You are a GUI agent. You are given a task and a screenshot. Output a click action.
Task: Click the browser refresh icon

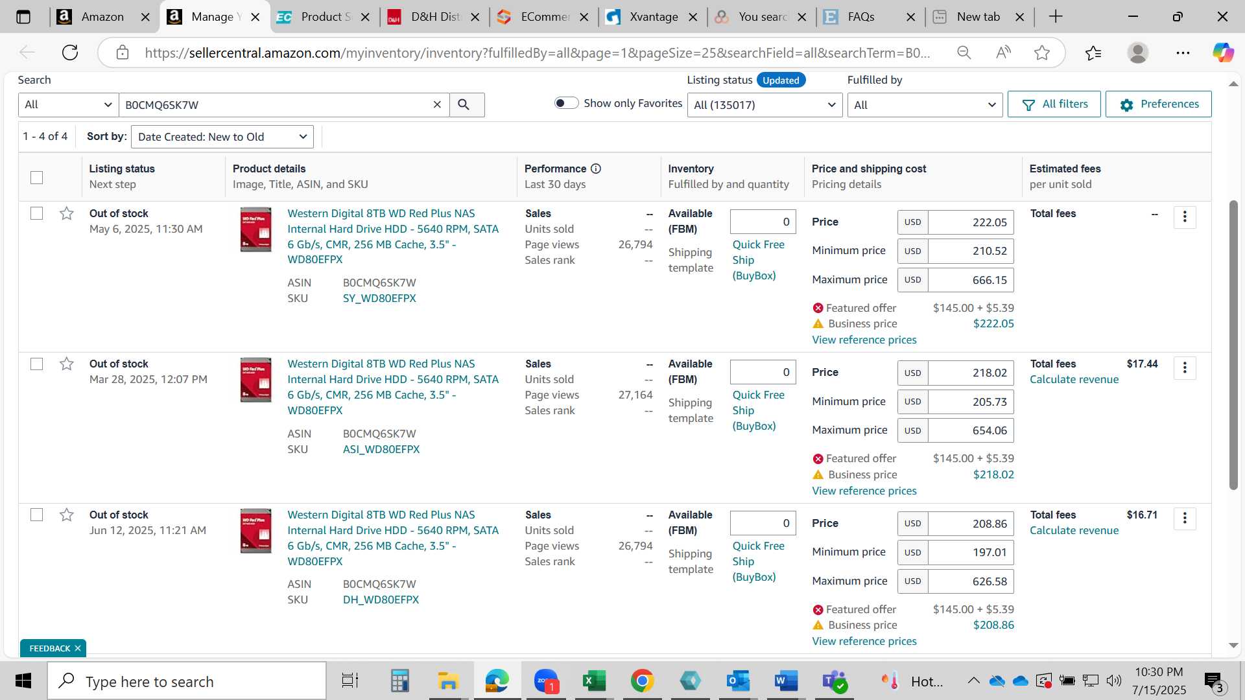click(x=70, y=52)
